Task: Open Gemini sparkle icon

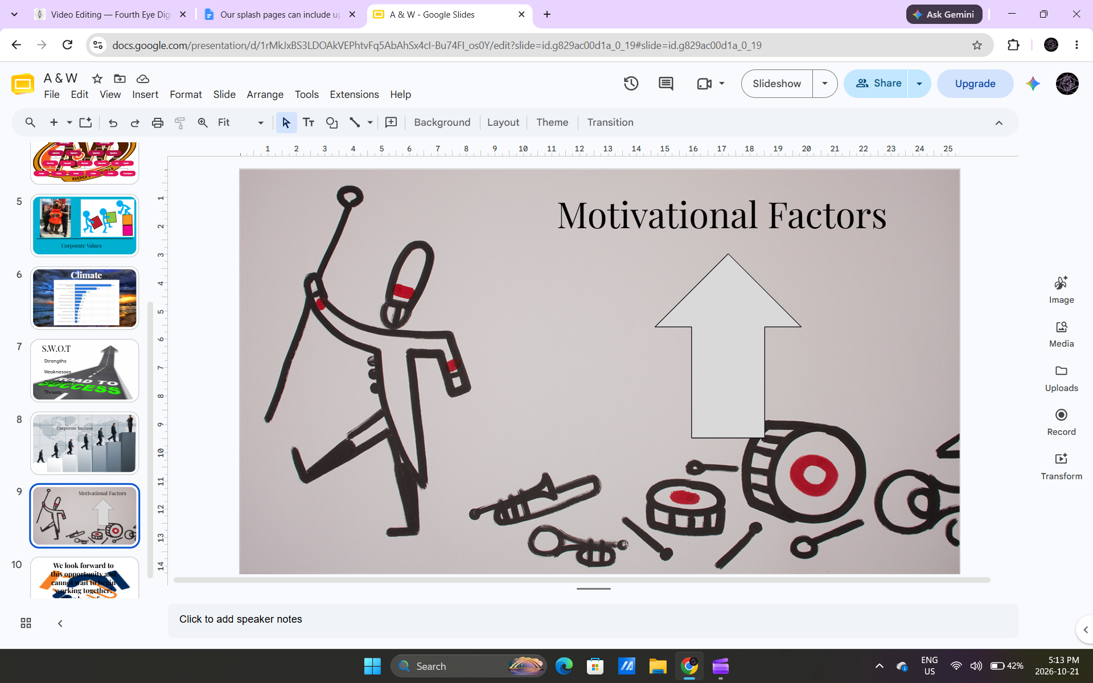Action: pyautogui.click(x=1033, y=84)
